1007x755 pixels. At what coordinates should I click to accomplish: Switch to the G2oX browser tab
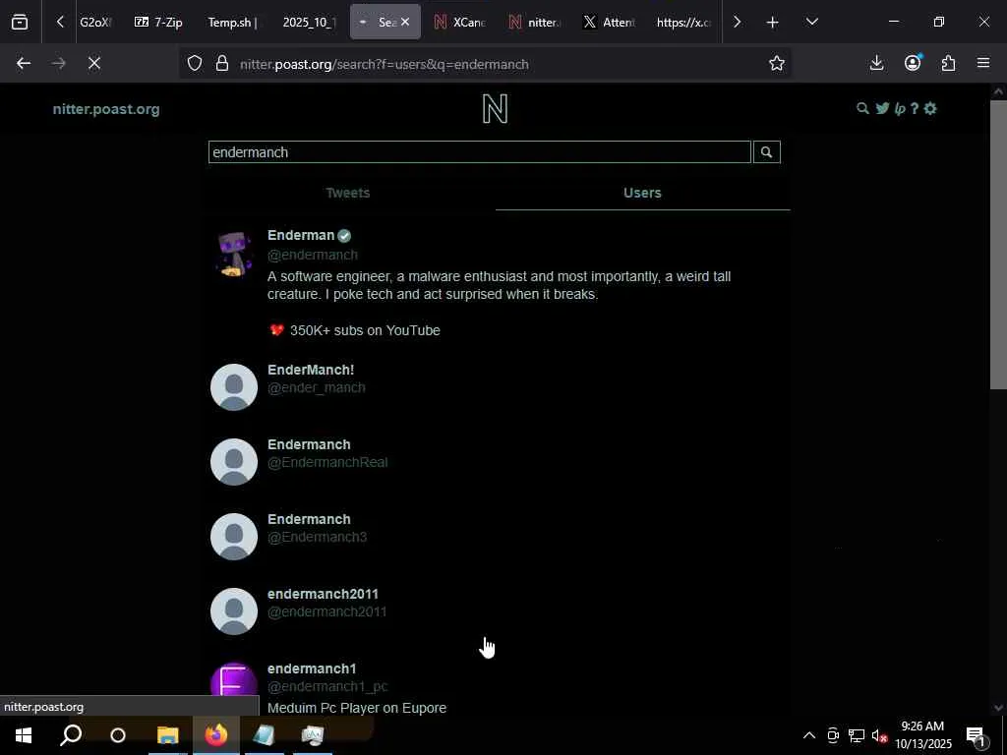pyautogui.click(x=95, y=22)
